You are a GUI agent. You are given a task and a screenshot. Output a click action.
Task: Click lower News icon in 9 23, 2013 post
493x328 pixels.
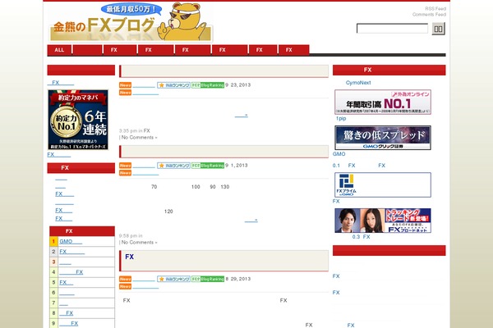point(125,93)
